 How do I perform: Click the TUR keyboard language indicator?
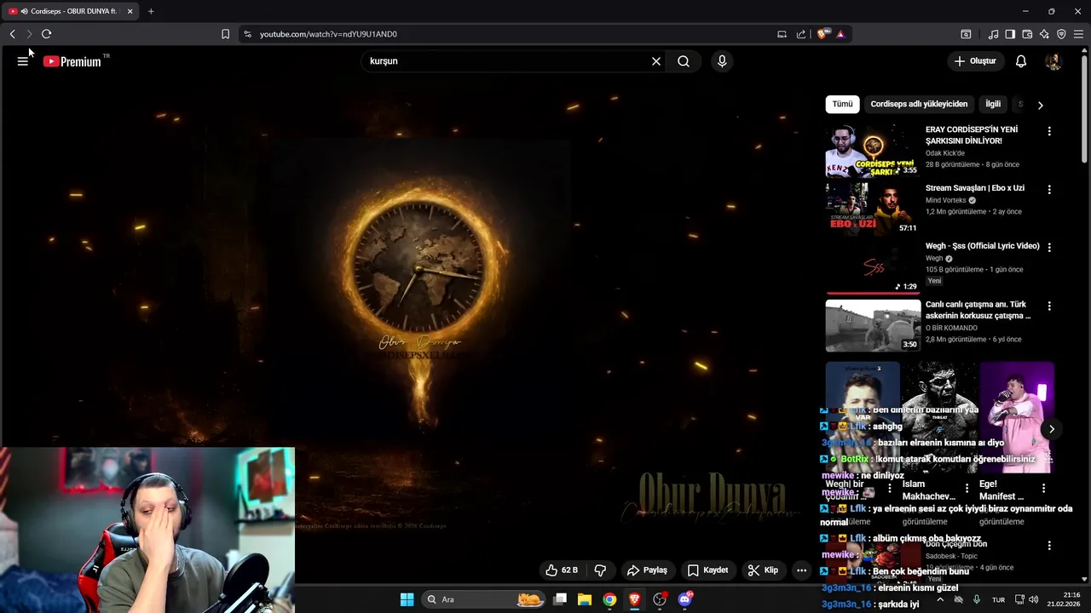[x=998, y=599]
